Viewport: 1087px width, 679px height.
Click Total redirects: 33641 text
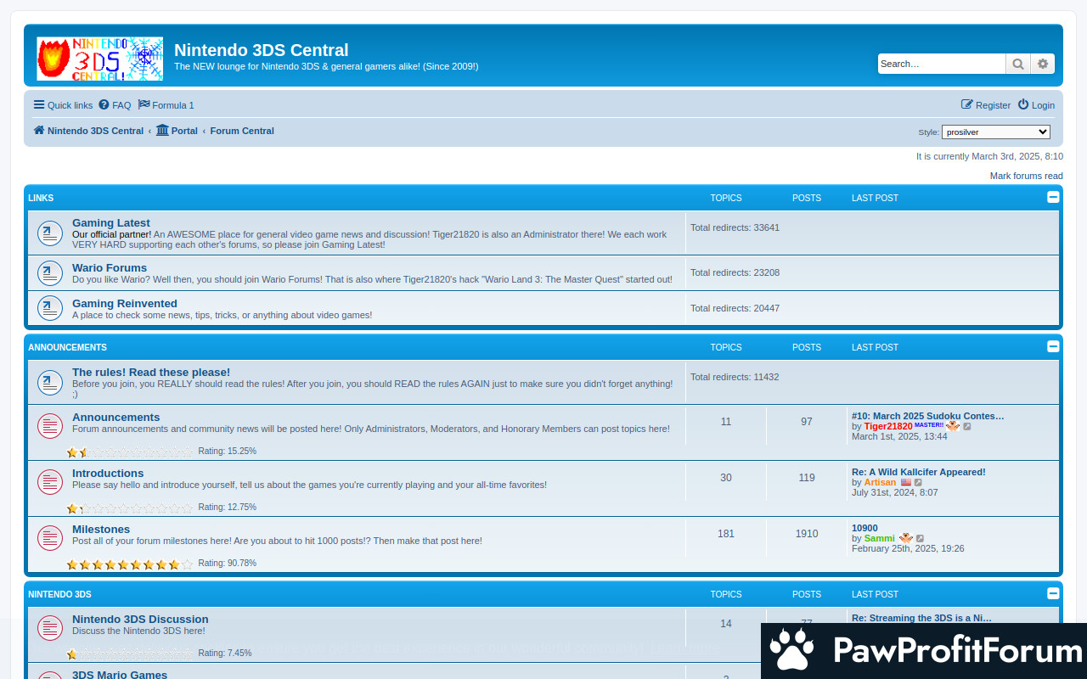tap(735, 227)
